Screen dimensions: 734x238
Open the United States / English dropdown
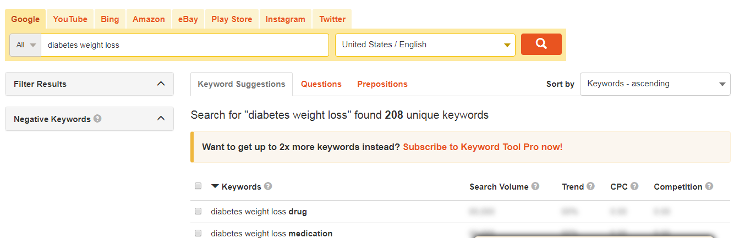point(425,45)
